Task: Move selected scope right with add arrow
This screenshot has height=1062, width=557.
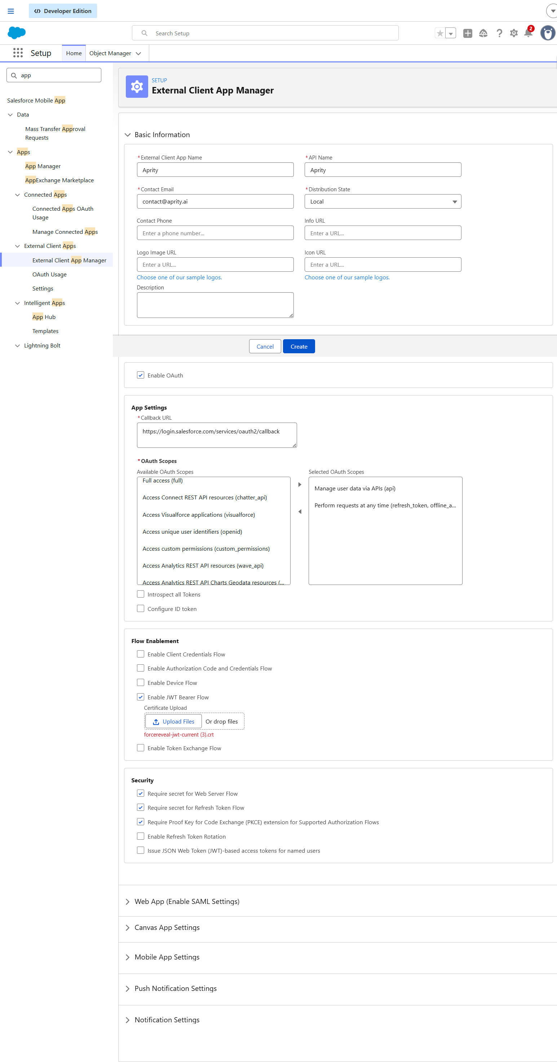Action: tap(300, 485)
